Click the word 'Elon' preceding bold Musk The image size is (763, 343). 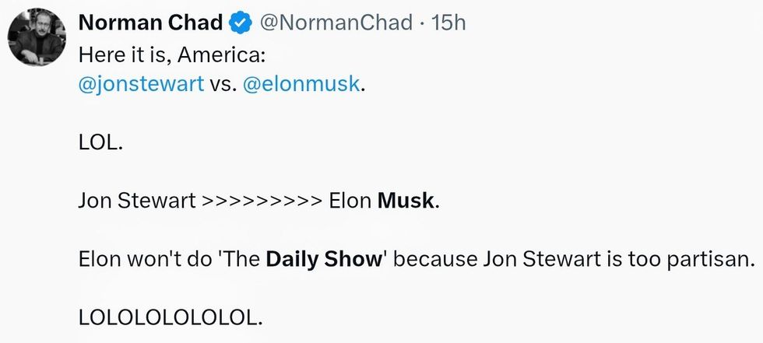click(x=350, y=201)
